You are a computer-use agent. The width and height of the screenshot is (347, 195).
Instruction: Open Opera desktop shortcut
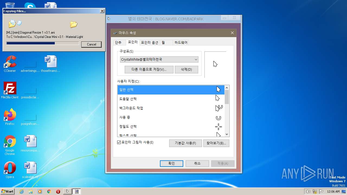tap(10, 170)
